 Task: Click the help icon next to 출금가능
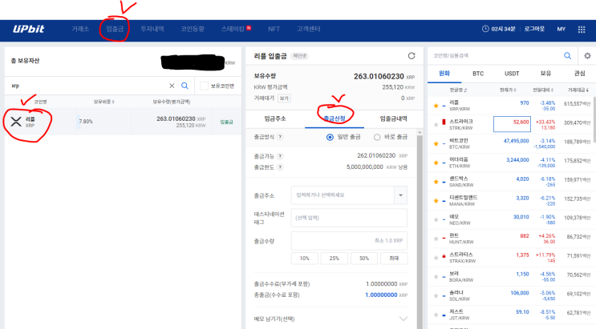click(x=280, y=156)
